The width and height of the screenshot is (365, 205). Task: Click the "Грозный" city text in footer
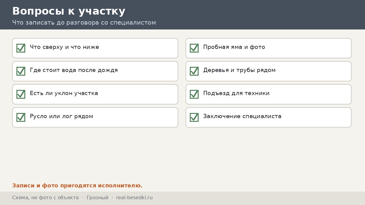[x=97, y=198]
